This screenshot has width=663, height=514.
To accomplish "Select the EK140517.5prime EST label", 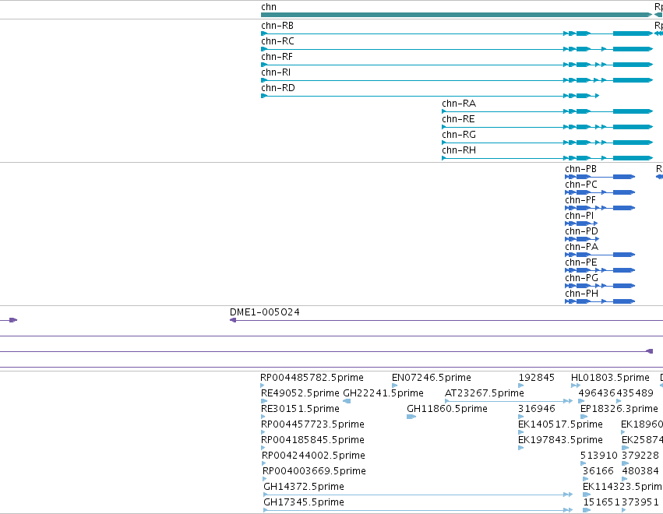I will point(560,424).
